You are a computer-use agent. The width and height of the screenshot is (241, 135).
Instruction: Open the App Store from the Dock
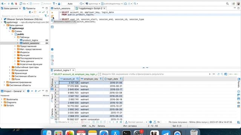(x=115, y=132)
